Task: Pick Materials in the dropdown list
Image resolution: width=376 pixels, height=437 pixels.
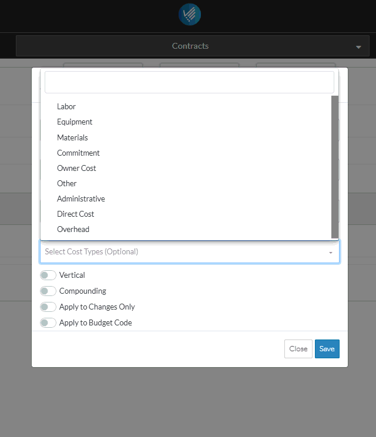Action: pyautogui.click(x=72, y=137)
